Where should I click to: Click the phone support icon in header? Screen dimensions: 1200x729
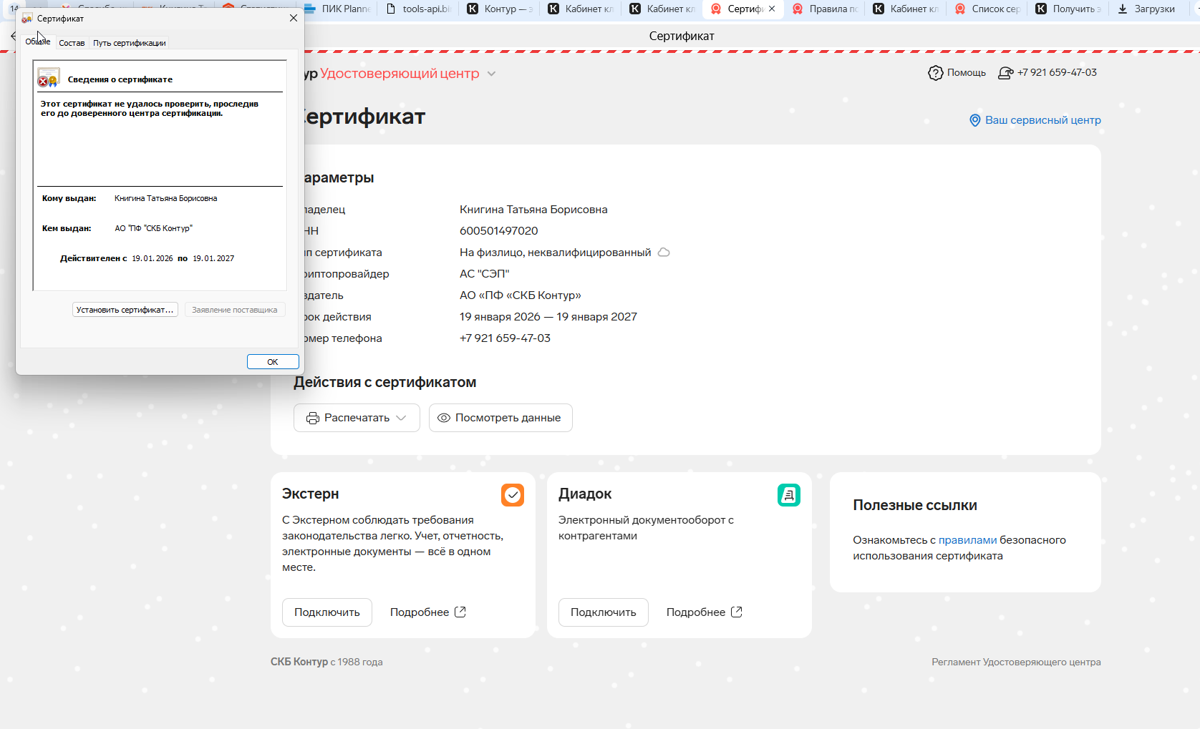pyautogui.click(x=1005, y=73)
